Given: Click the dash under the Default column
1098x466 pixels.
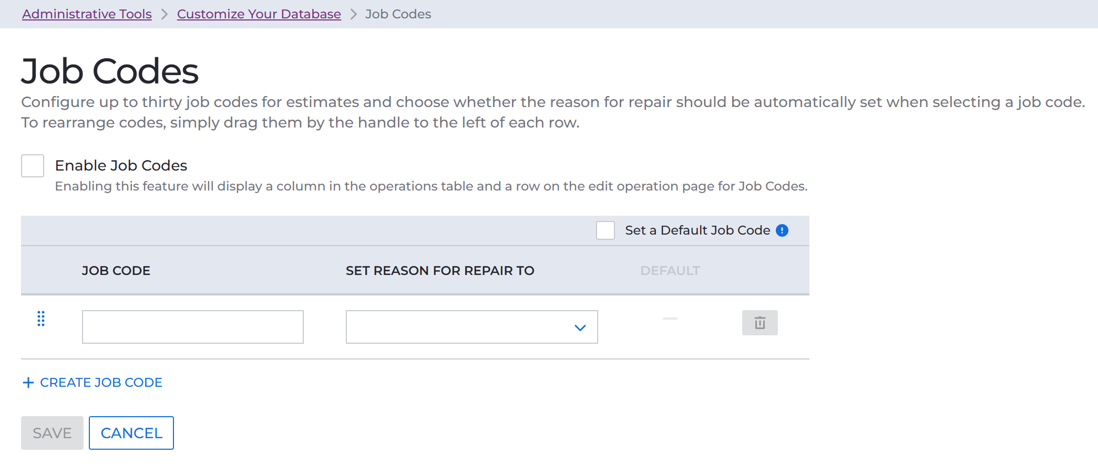Looking at the screenshot, I should click(x=670, y=319).
